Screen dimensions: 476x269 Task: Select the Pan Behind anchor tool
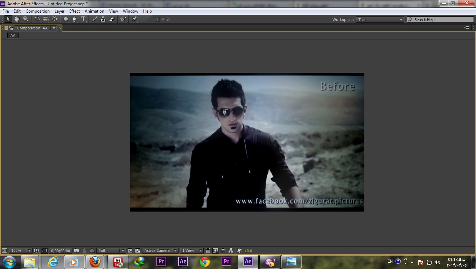pos(55,19)
